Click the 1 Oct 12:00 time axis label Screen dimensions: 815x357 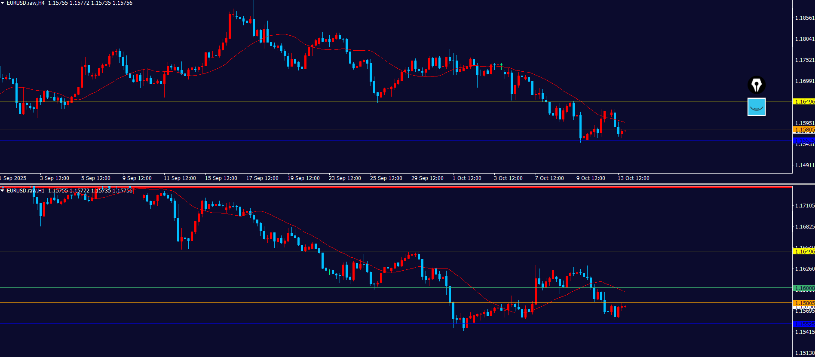pyautogui.click(x=467, y=178)
